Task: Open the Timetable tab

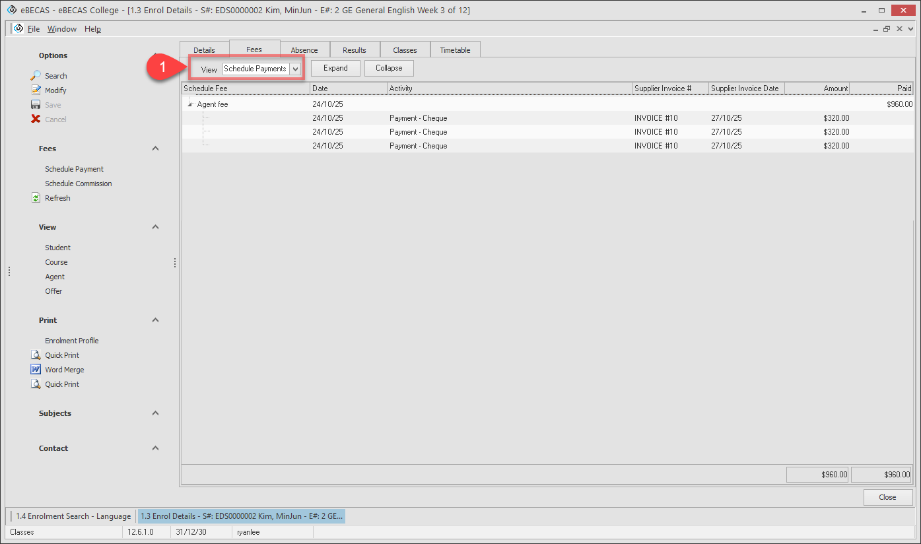Action: point(455,50)
